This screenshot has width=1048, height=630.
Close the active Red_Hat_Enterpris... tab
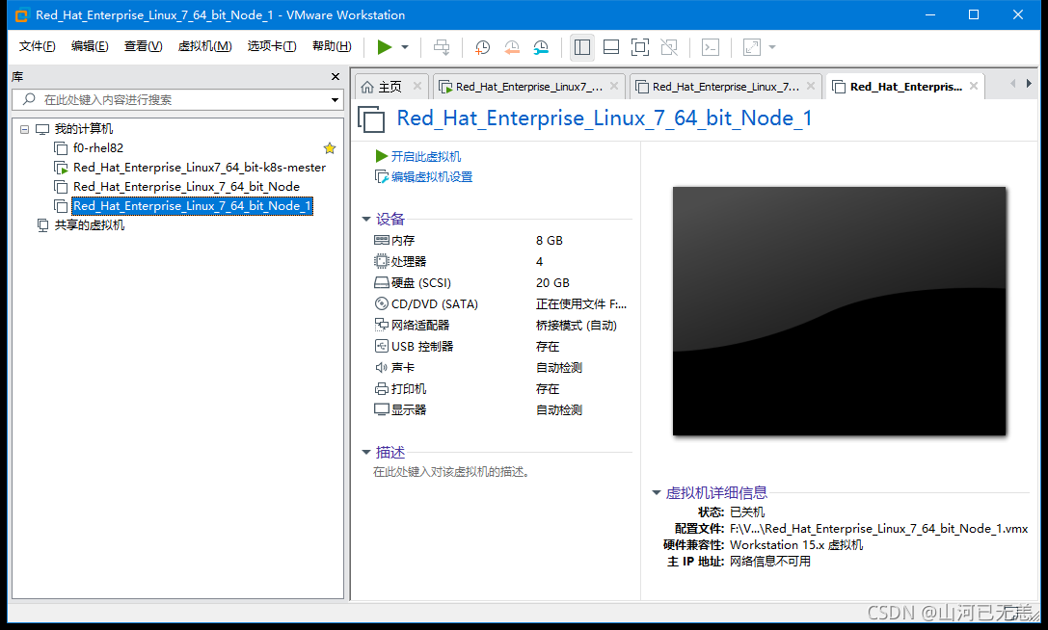(x=974, y=86)
